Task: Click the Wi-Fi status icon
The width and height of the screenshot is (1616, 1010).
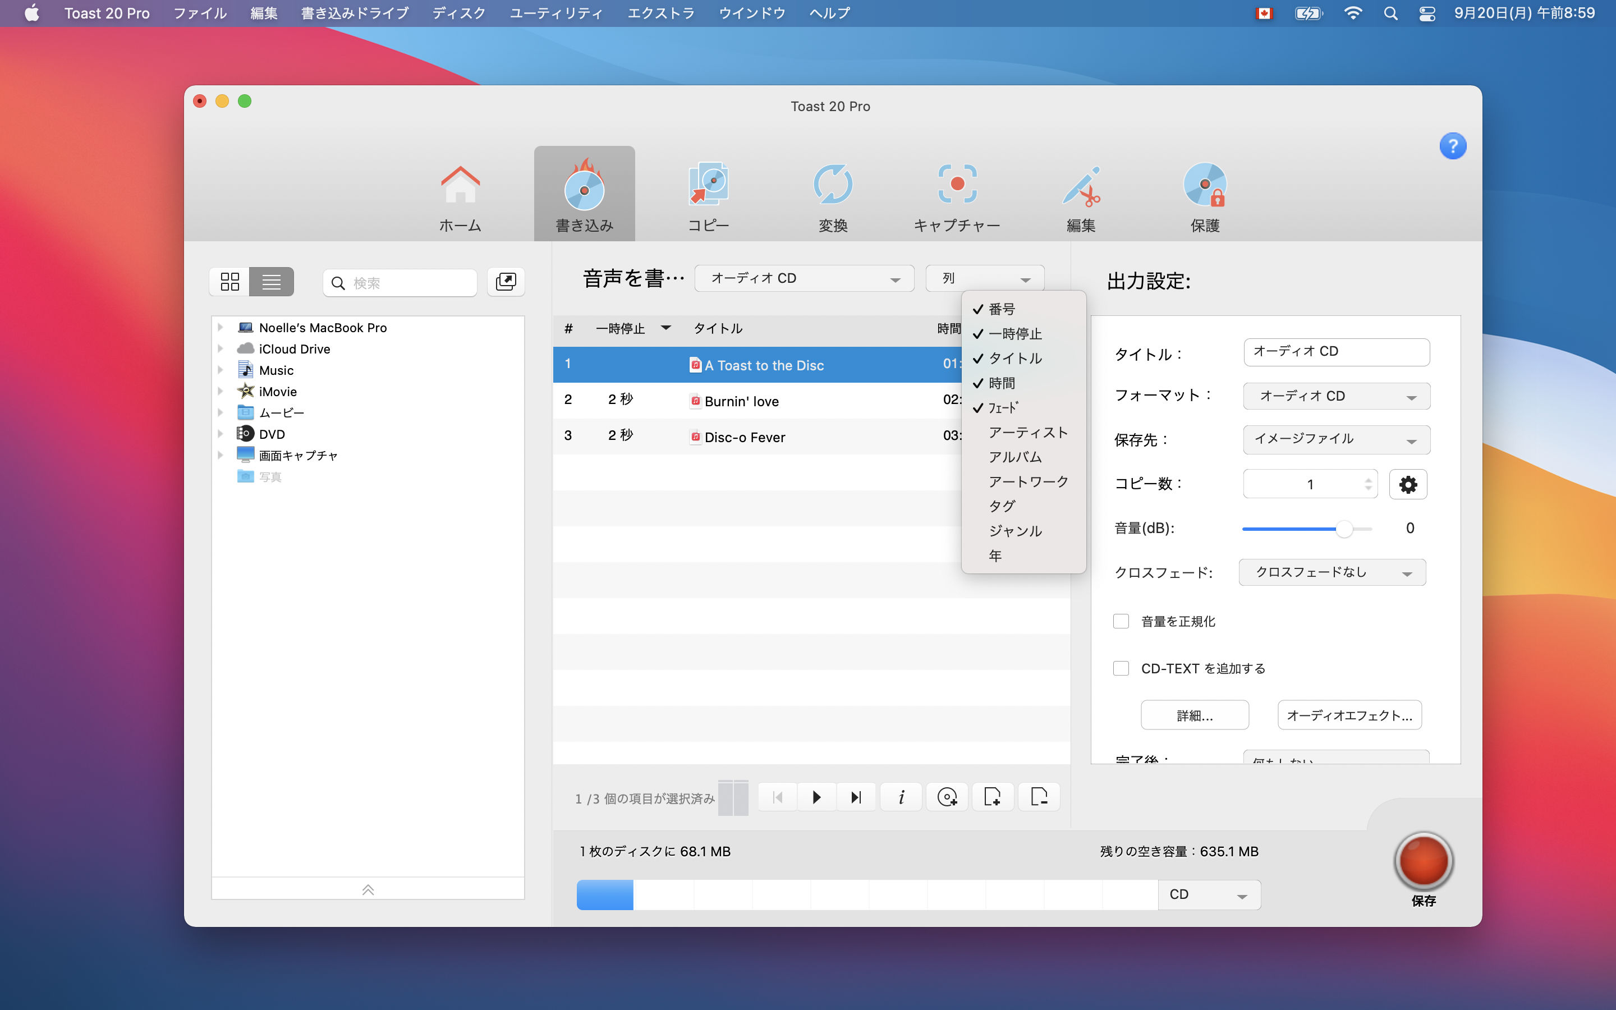Action: 1353,13
